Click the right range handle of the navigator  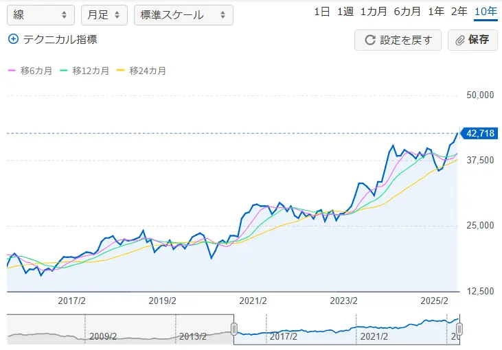coord(459,329)
